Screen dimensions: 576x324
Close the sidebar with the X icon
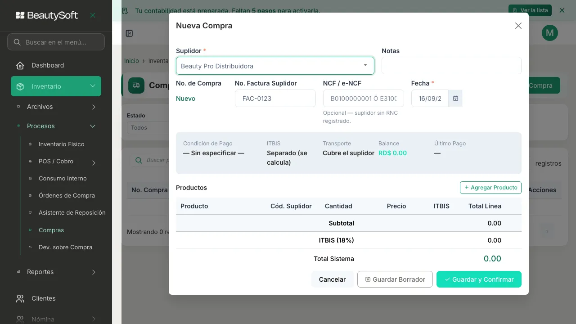(x=93, y=15)
